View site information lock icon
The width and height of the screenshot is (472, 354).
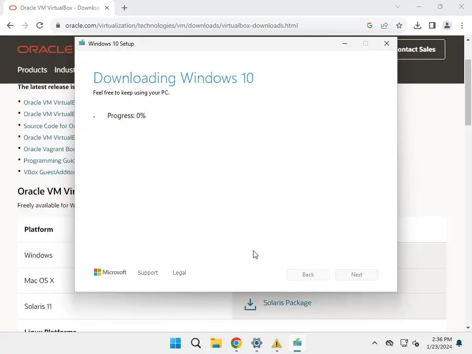click(x=58, y=26)
